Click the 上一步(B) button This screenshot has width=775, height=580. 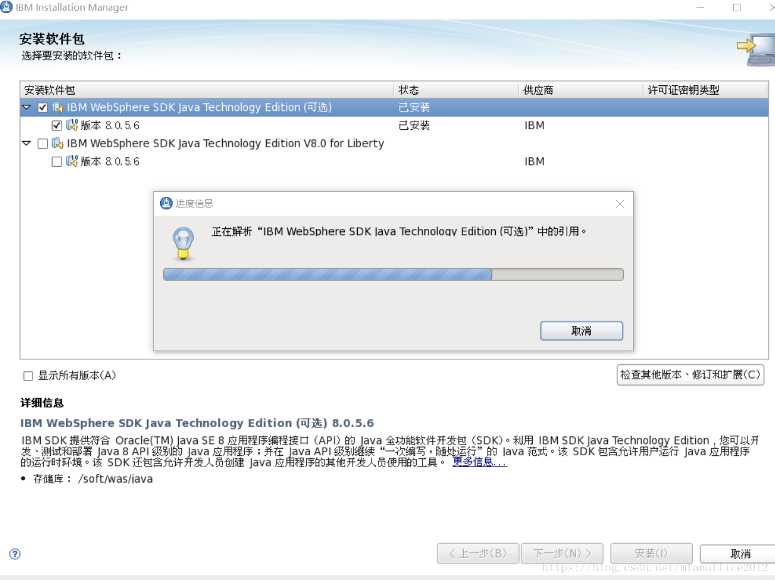click(x=478, y=554)
